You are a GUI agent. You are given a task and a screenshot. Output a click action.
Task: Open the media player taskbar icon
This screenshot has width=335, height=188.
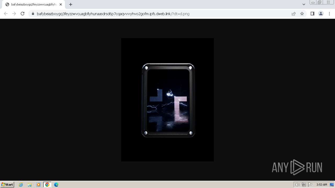click(38, 185)
